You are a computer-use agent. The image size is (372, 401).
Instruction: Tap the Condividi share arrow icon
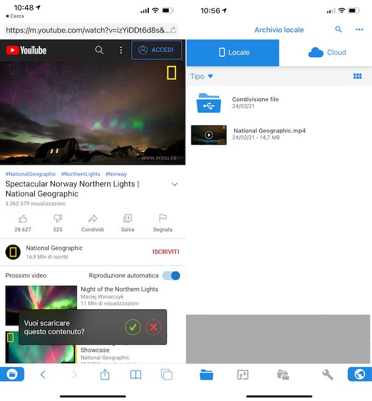[93, 219]
